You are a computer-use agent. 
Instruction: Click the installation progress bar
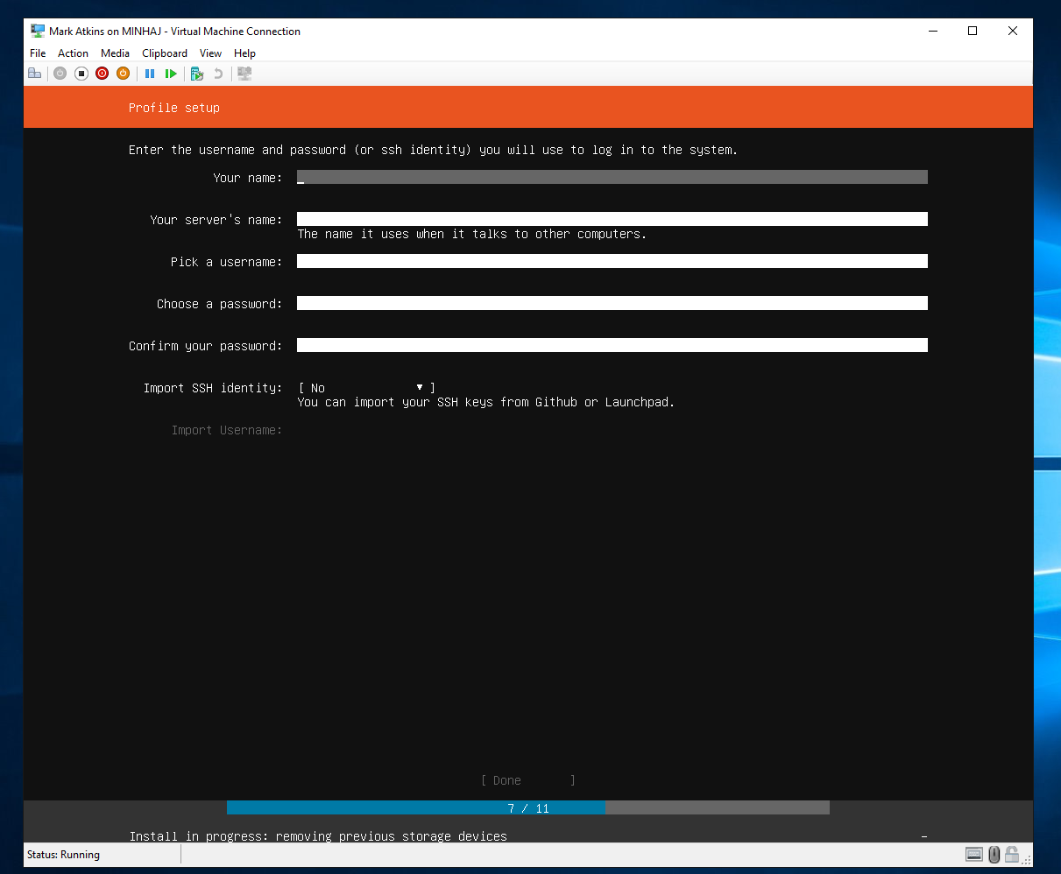pos(527,807)
